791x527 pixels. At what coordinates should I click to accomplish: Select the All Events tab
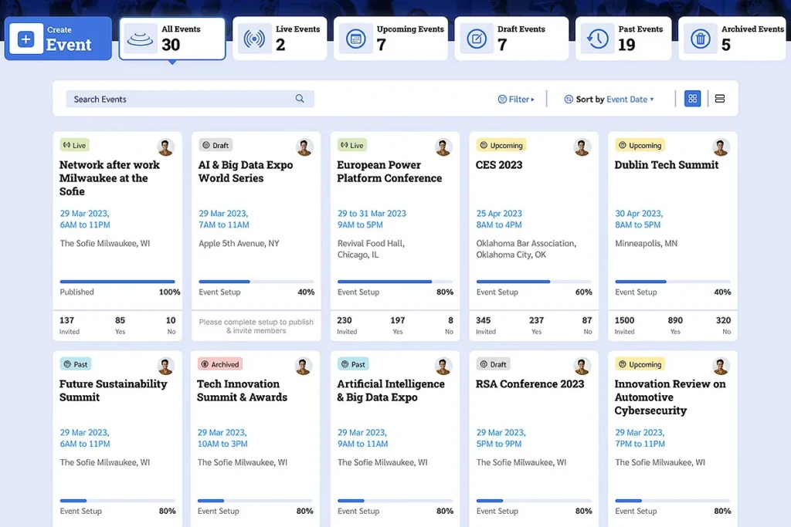171,38
